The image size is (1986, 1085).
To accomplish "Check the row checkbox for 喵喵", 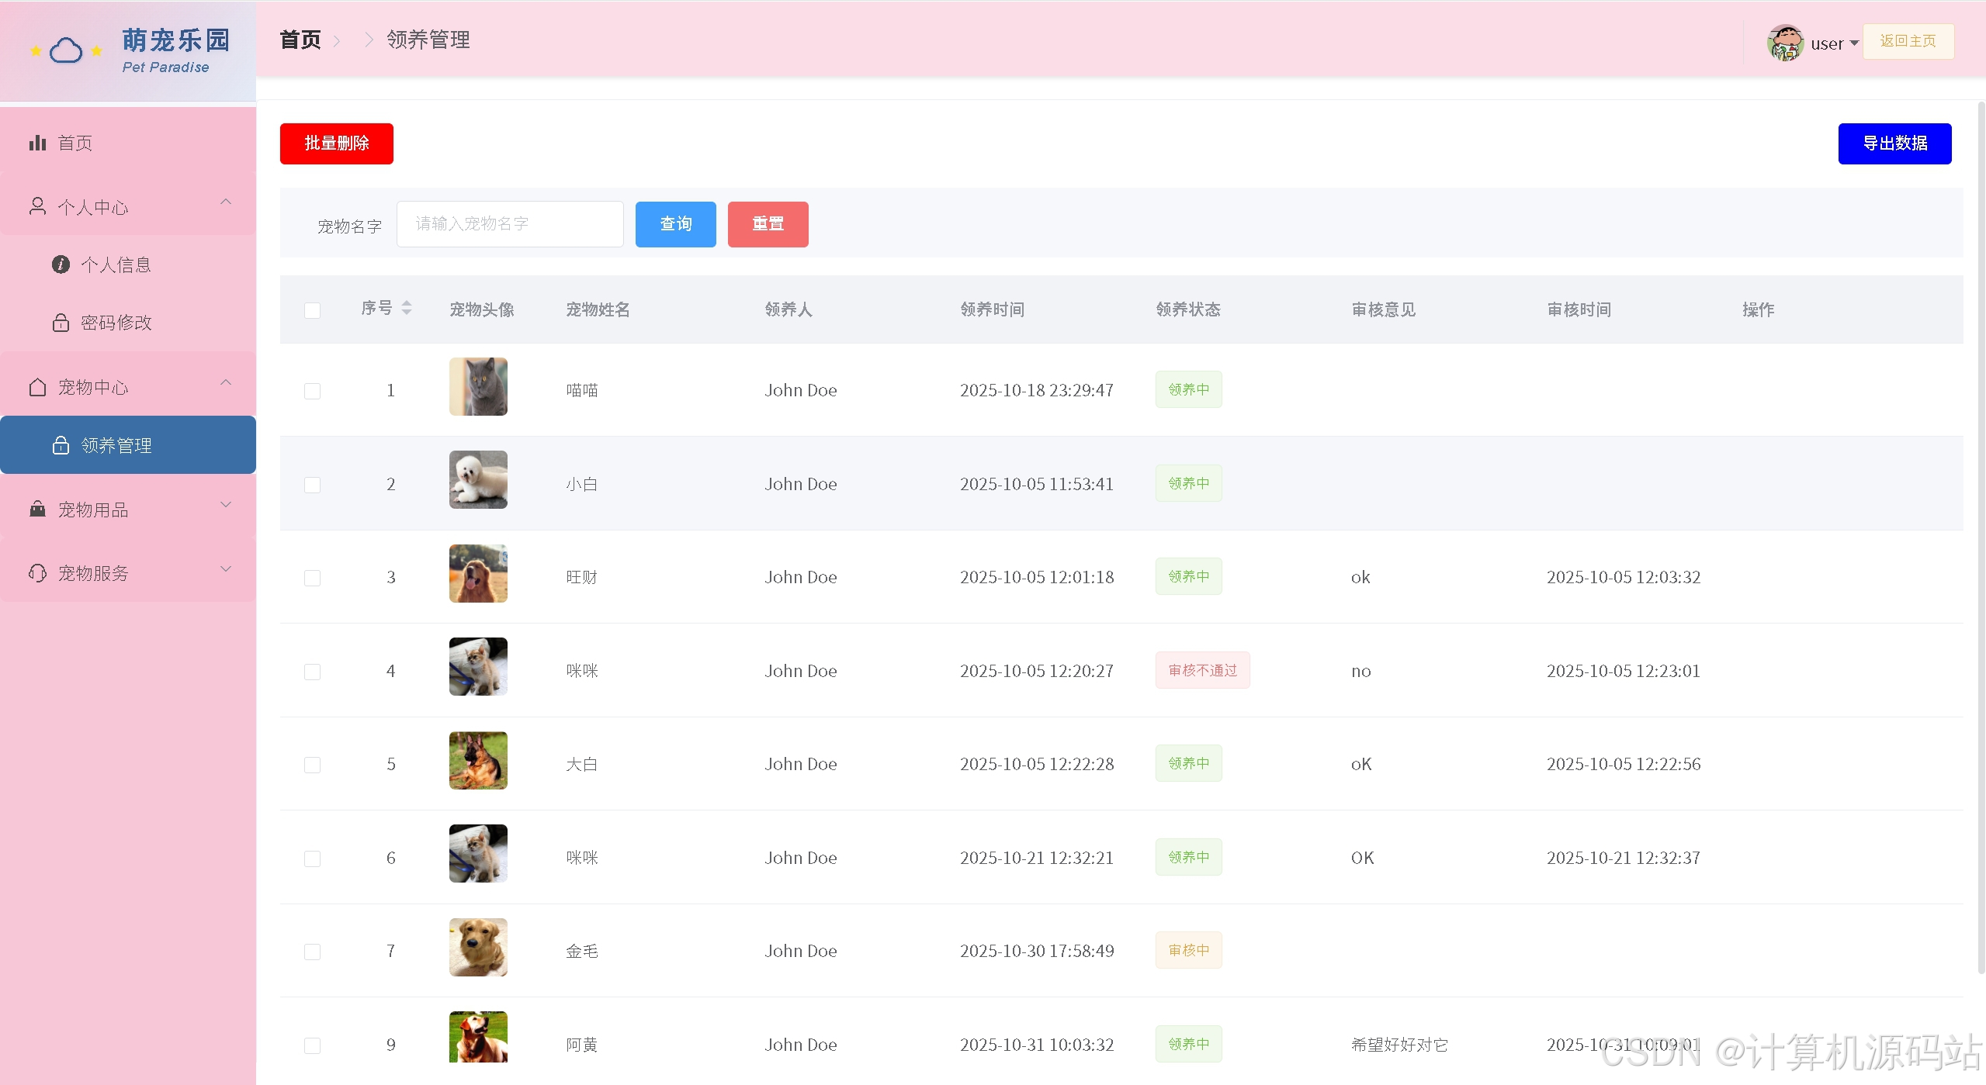I will pos(312,391).
